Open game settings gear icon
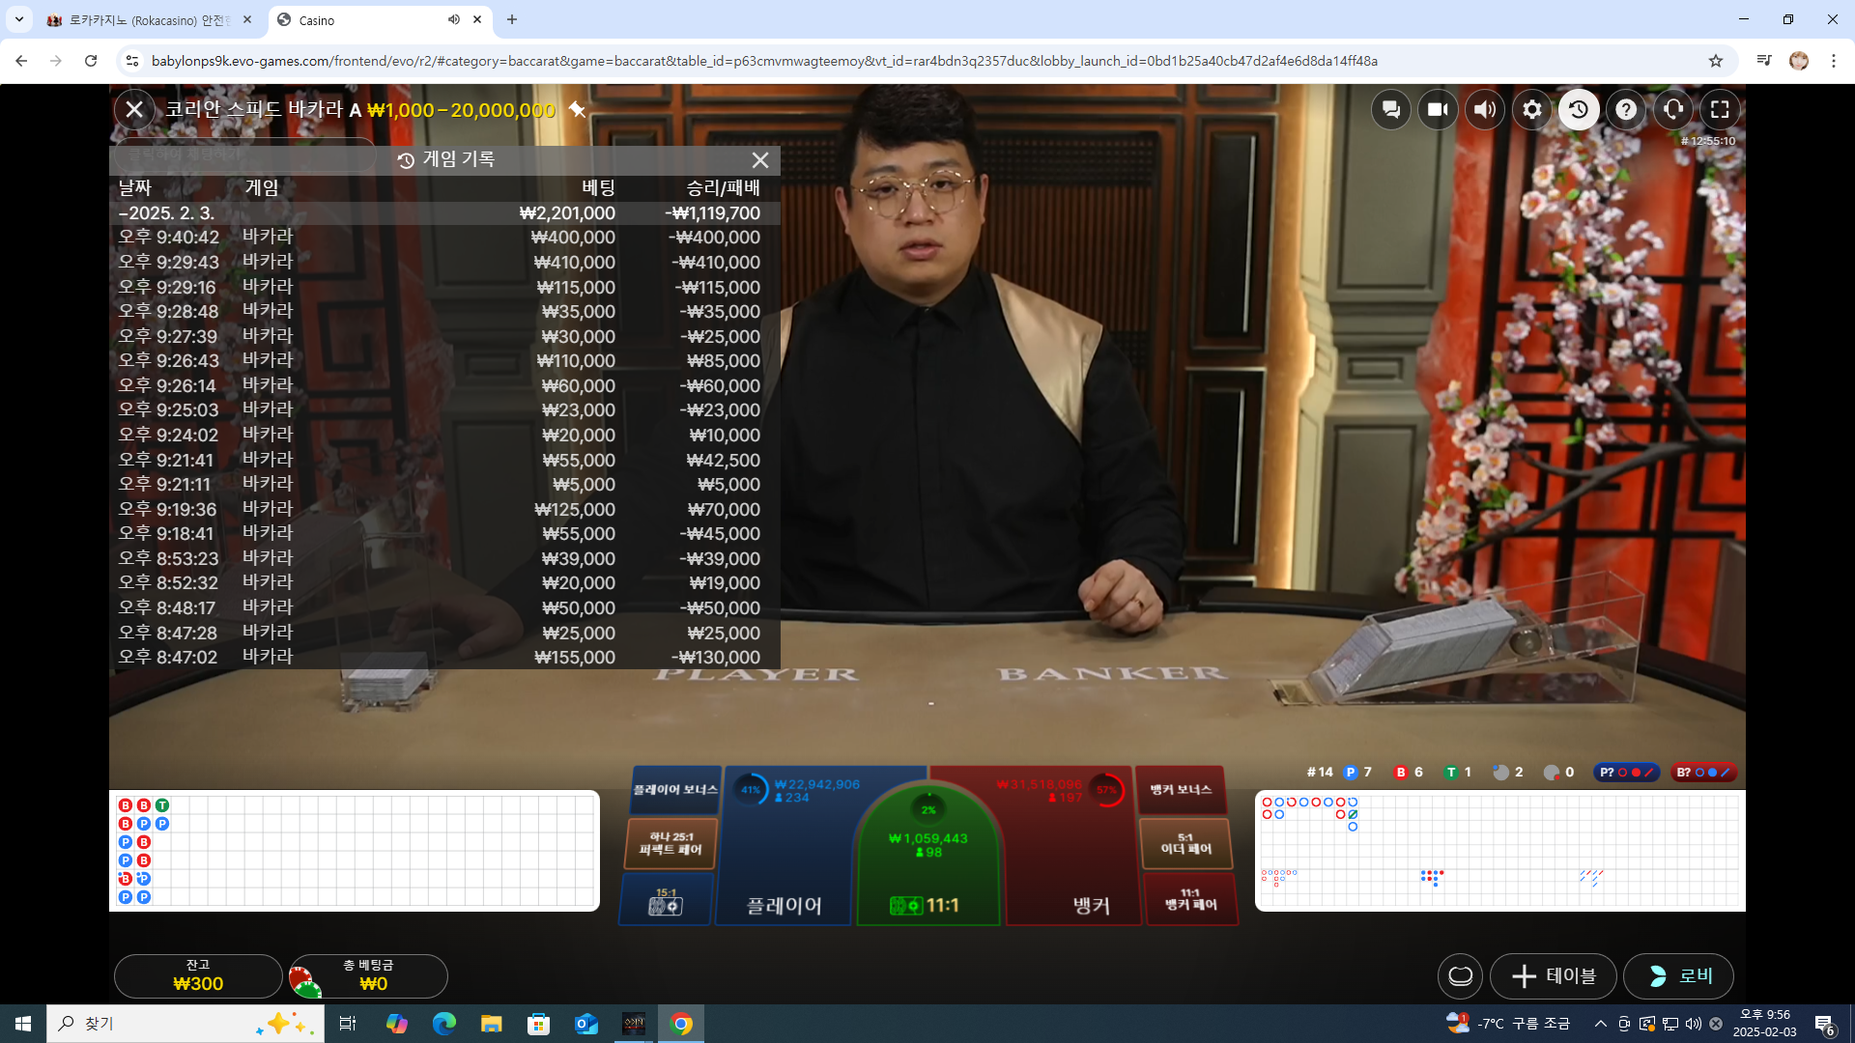The width and height of the screenshot is (1855, 1043). (x=1532, y=110)
